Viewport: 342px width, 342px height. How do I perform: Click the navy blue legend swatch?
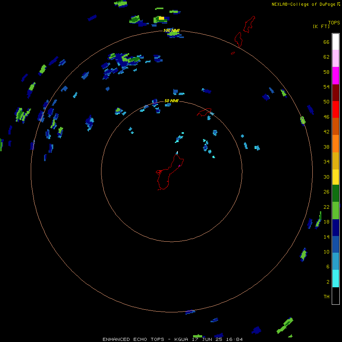point(336,228)
